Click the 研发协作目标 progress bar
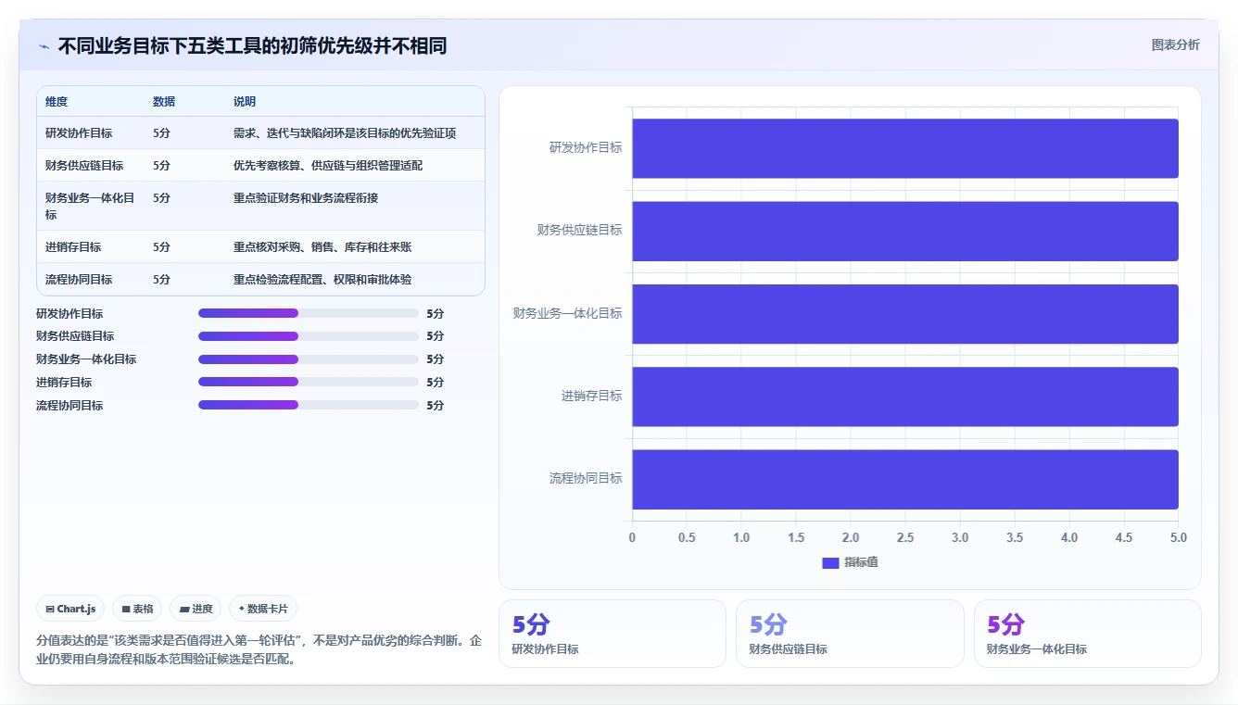The image size is (1238, 705). tap(309, 313)
